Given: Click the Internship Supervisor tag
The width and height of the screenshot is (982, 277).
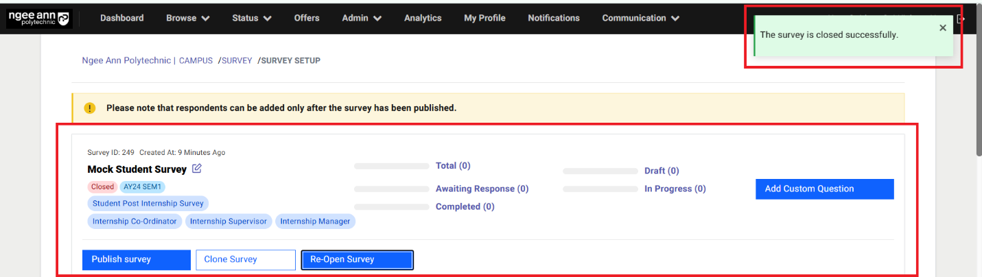Looking at the screenshot, I should pyautogui.click(x=229, y=221).
